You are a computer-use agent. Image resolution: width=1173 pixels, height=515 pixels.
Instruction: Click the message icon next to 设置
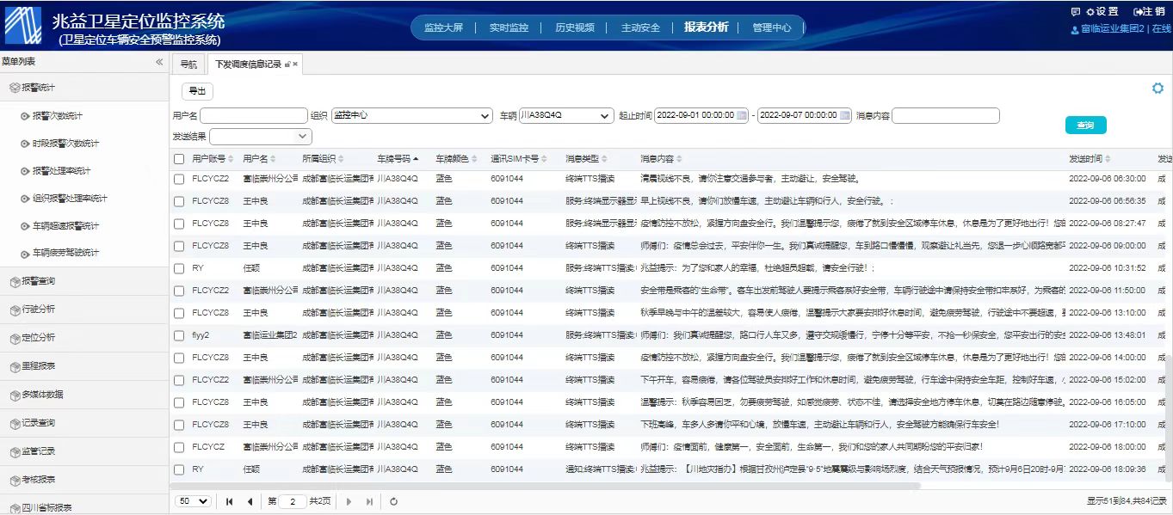1075,12
